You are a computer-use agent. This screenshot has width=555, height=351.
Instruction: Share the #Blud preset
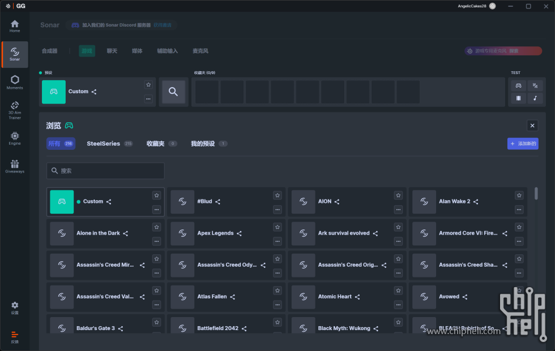pyautogui.click(x=217, y=202)
